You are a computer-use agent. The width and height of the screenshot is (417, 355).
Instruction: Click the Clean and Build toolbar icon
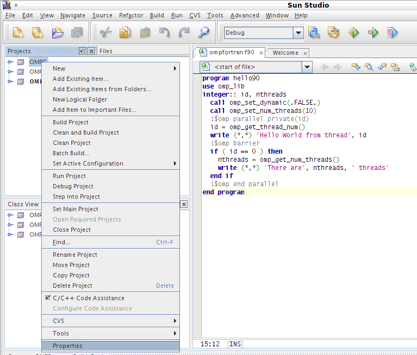(x=333, y=33)
